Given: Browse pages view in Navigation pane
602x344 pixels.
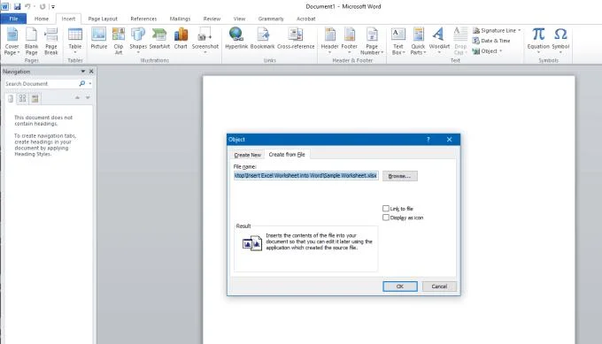Looking at the screenshot, I should [x=23, y=98].
